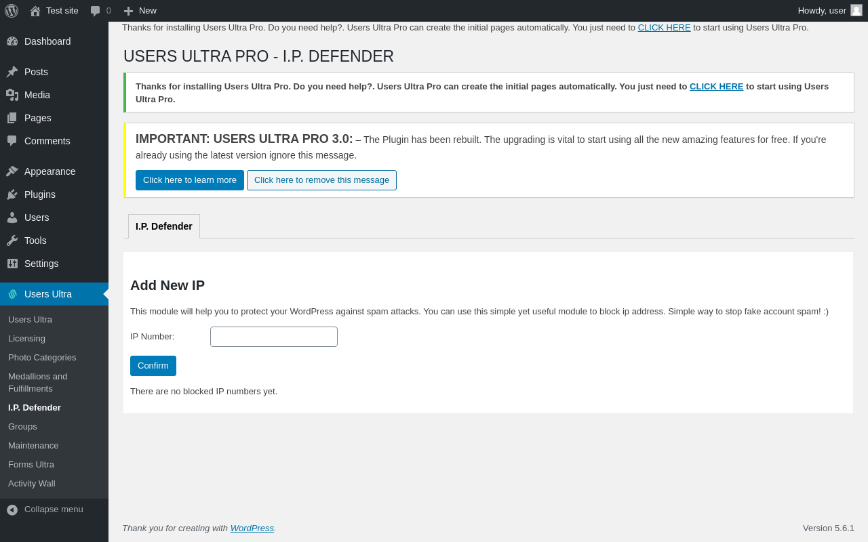Open Medallions and Fulfillments submenu
868x542 pixels.
[54, 383]
